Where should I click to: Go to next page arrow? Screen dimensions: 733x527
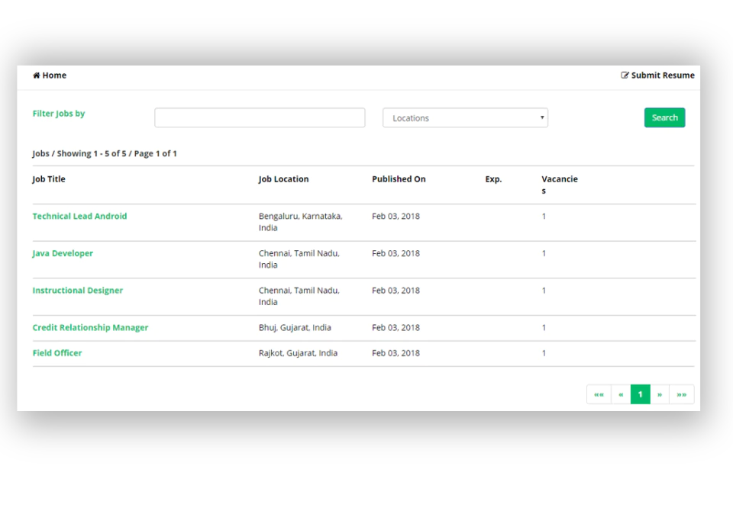(x=660, y=394)
